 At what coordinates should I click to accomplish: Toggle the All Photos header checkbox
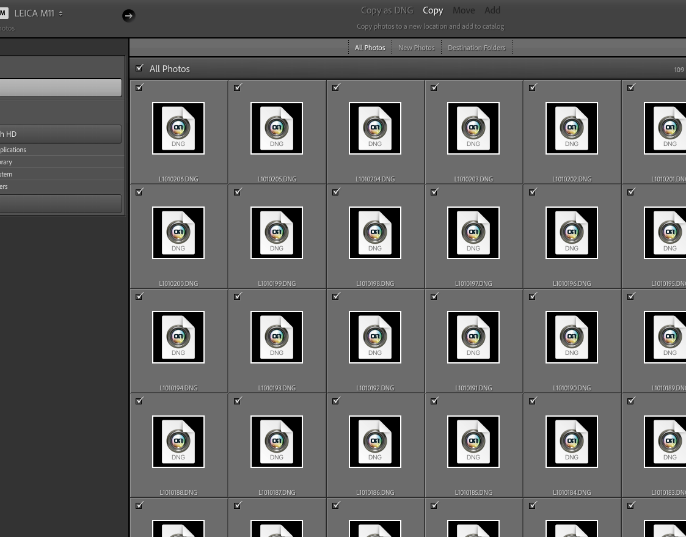coord(139,68)
